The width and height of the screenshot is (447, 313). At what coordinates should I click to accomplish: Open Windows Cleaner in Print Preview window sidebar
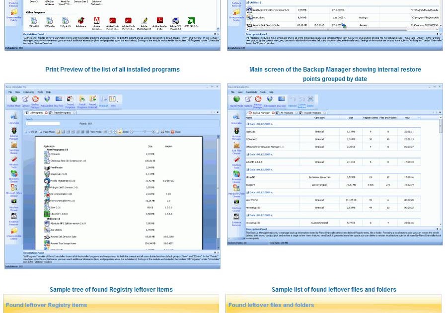(14, 205)
